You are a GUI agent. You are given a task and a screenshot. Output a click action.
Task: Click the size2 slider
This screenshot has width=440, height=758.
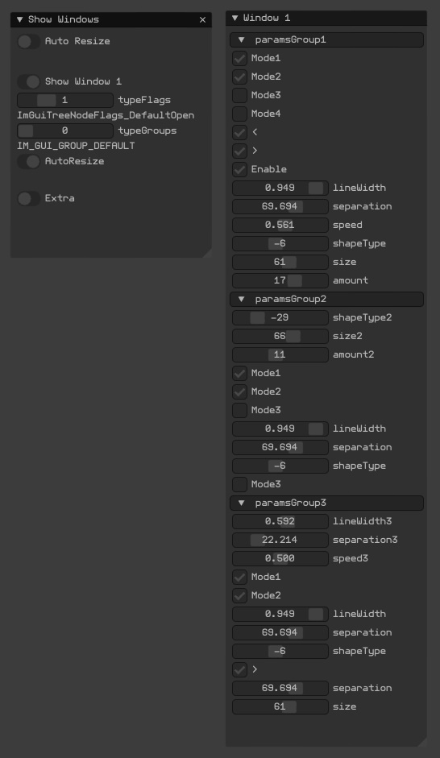(x=280, y=337)
